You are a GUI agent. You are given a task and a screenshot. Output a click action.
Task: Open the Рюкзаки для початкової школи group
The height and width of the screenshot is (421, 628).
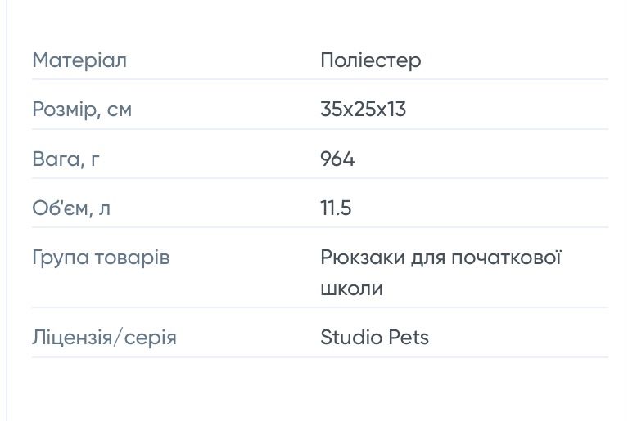point(440,258)
